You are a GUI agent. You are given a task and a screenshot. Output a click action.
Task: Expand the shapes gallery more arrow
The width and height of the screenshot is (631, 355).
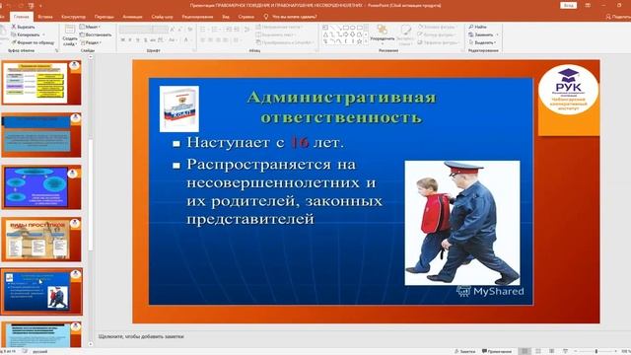click(366, 41)
